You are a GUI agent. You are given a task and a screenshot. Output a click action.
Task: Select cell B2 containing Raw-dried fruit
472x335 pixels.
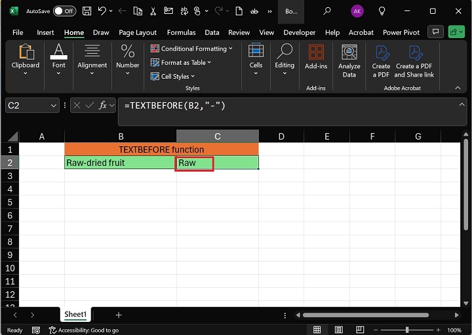(120, 163)
